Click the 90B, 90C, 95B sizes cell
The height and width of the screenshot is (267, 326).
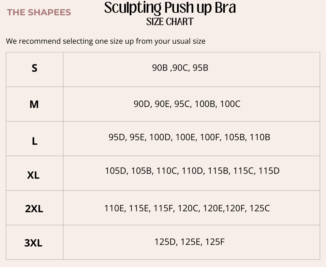pos(191,69)
